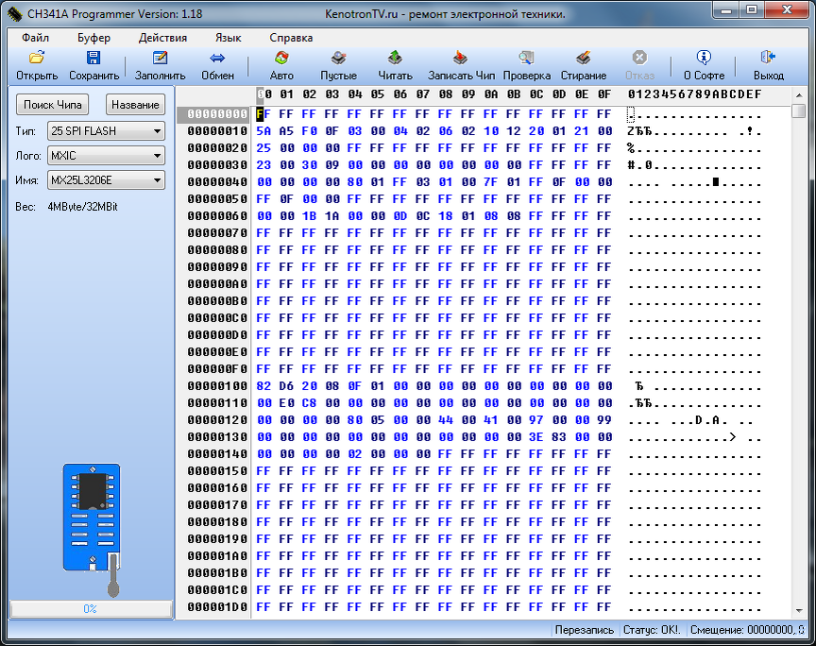Viewport: 816px width, 646px height.
Task: Select byte 5A at offset 00000010
Action: pos(263,131)
